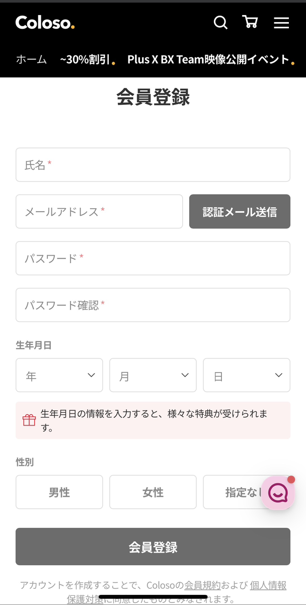Open the search icon in the header
Image resolution: width=306 pixels, height=605 pixels.
[x=220, y=23]
